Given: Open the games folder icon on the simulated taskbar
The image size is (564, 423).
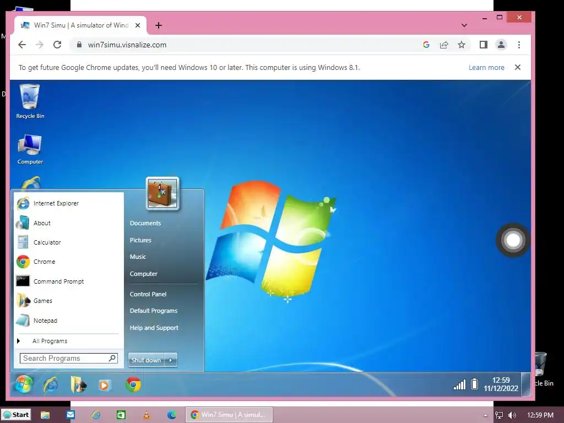Looking at the screenshot, I should tap(78, 385).
